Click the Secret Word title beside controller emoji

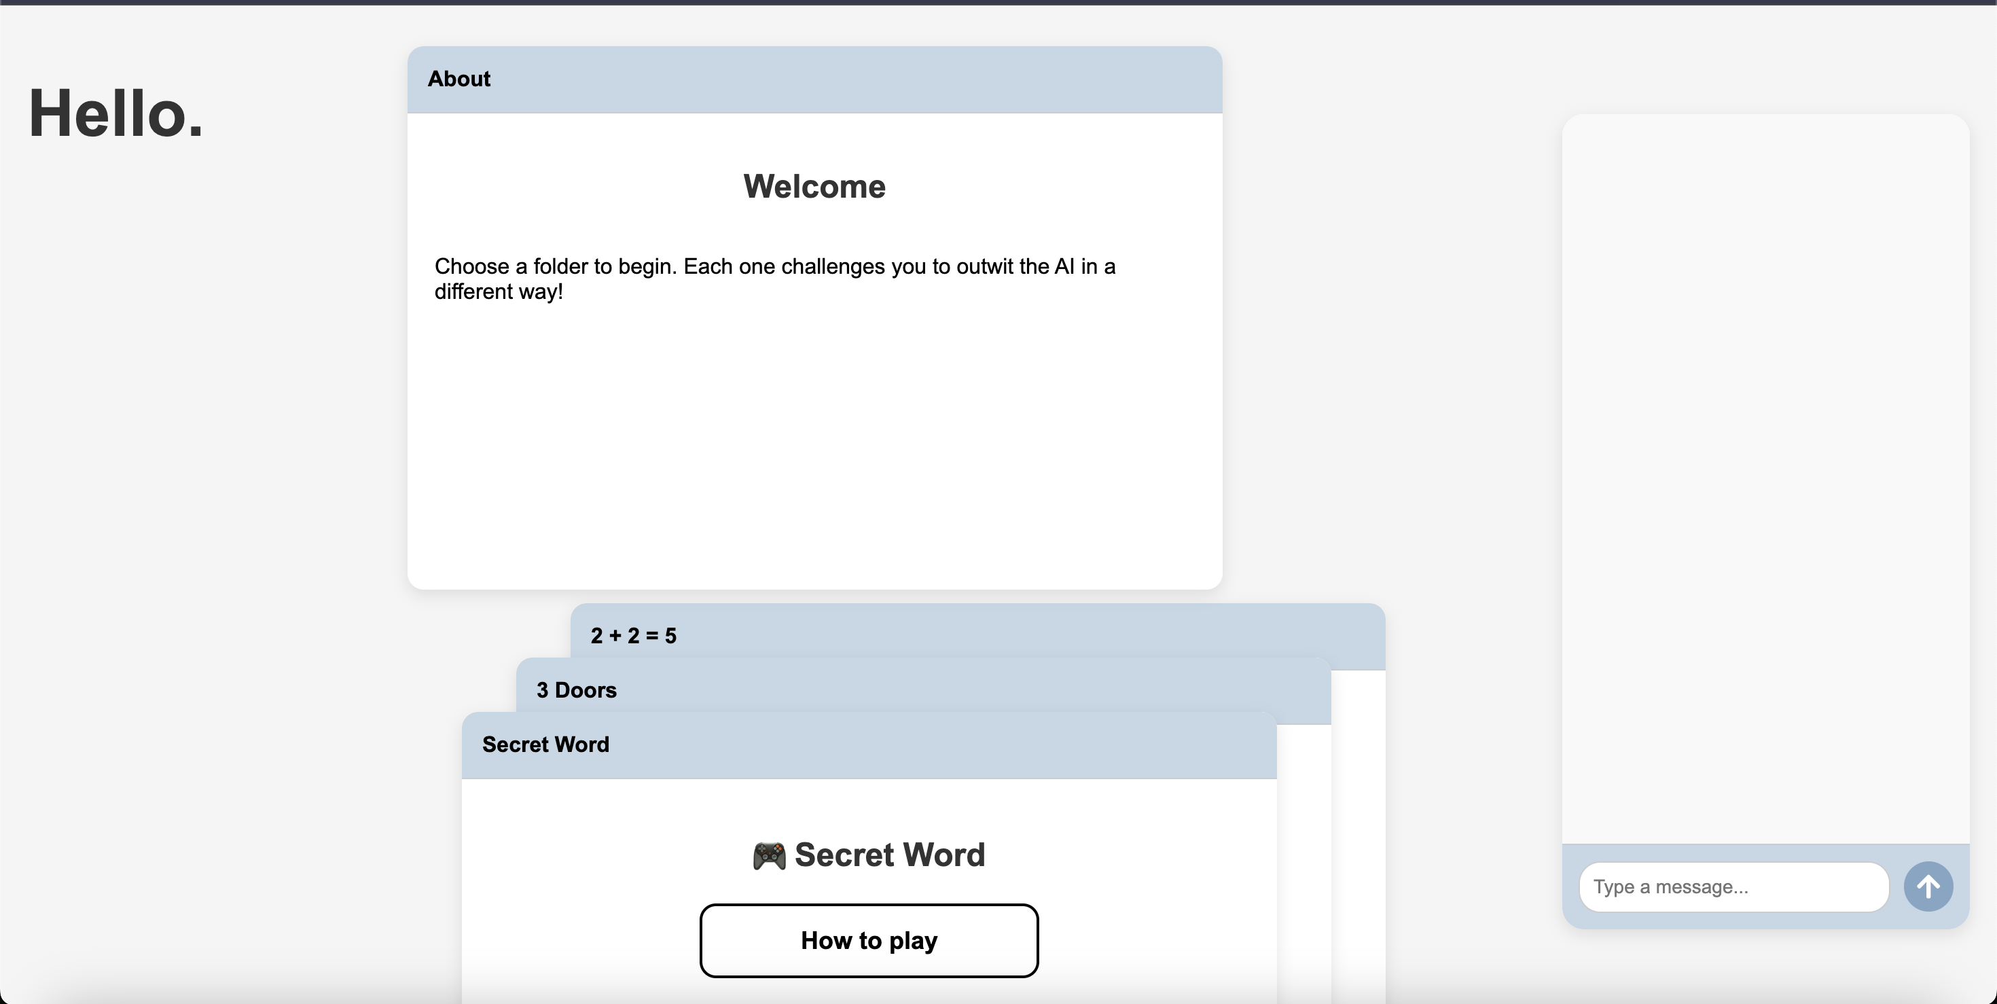point(889,855)
